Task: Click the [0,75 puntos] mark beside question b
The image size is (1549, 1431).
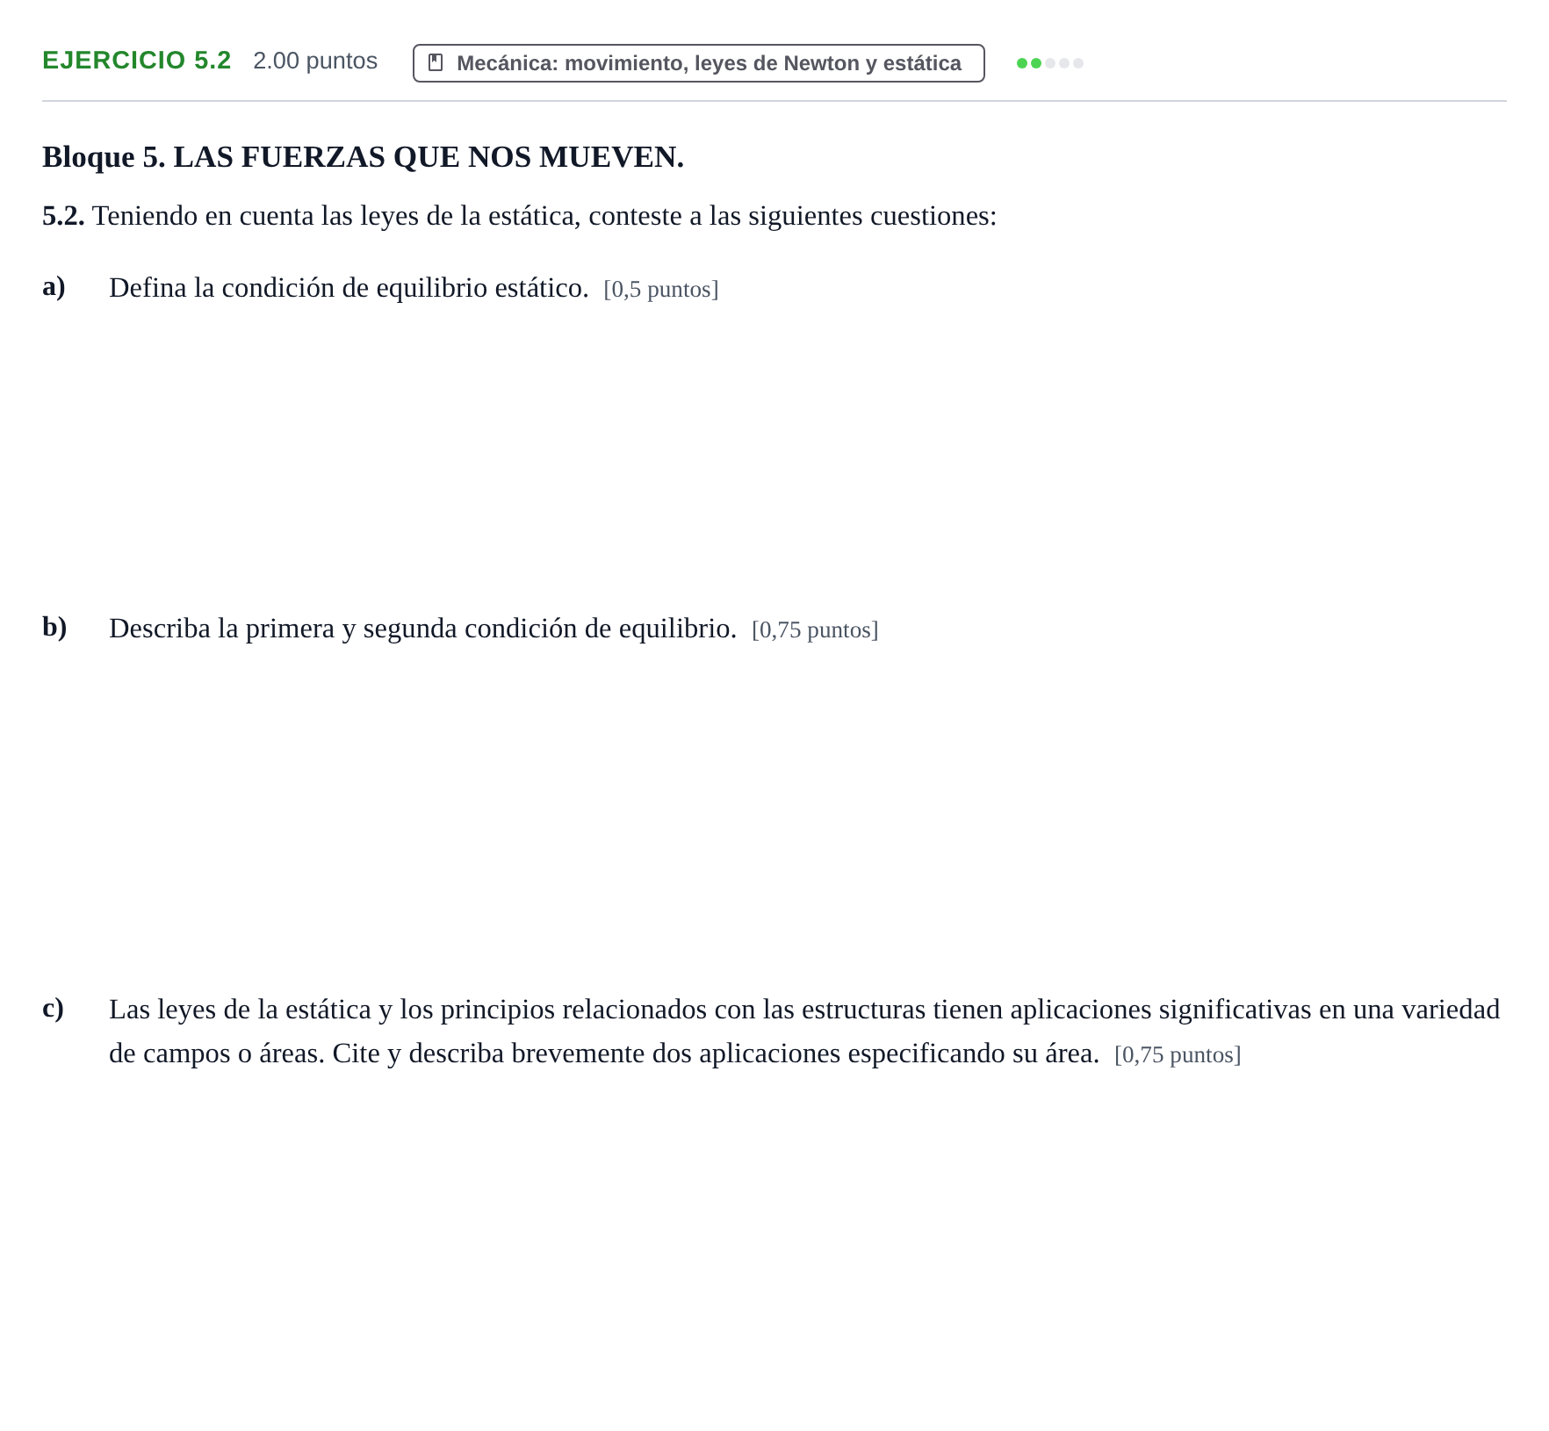Action: [x=815, y=630]
